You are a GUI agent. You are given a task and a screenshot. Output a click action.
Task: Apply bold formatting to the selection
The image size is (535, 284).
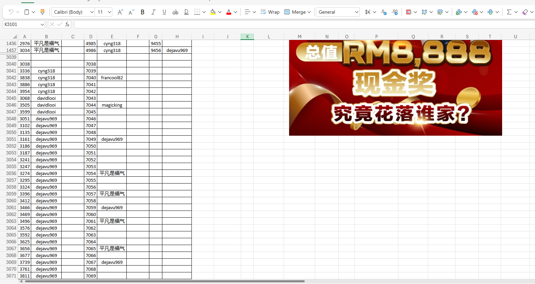tap(142, 12)
